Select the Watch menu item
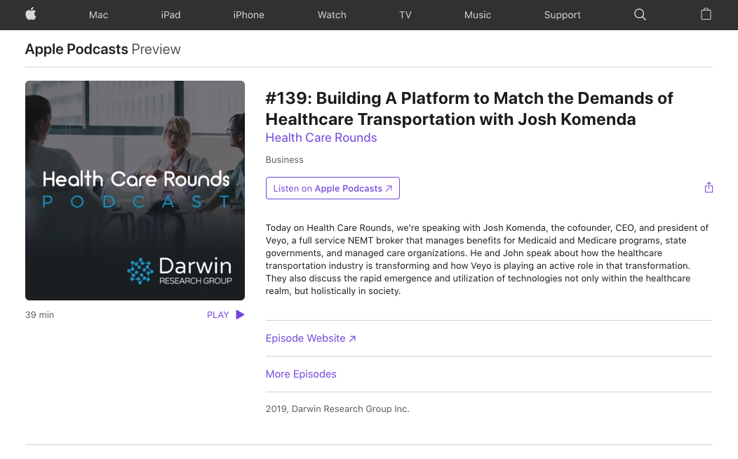738x459 pixels. [332, 15]
